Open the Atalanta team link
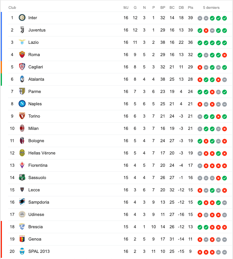The height and width of the screenshot is (259, 233). click(36, 79)
